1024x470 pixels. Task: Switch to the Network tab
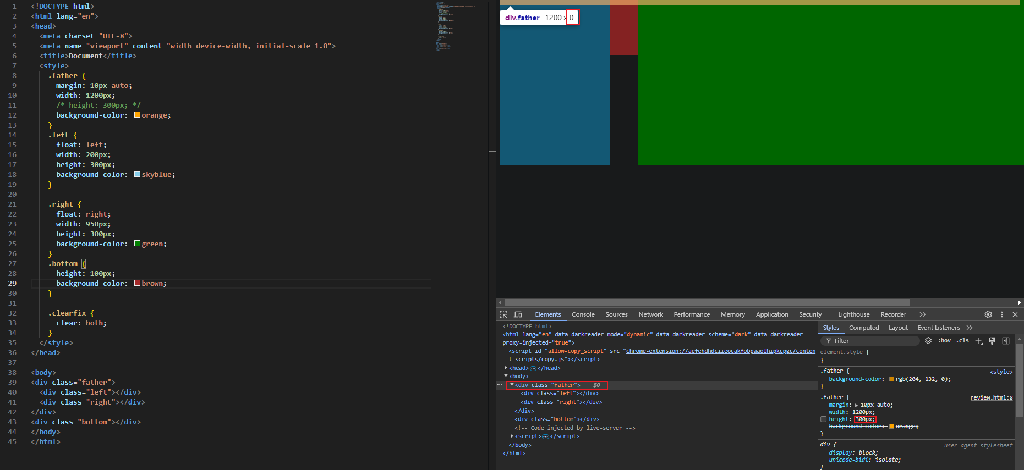tap(650, 314)
